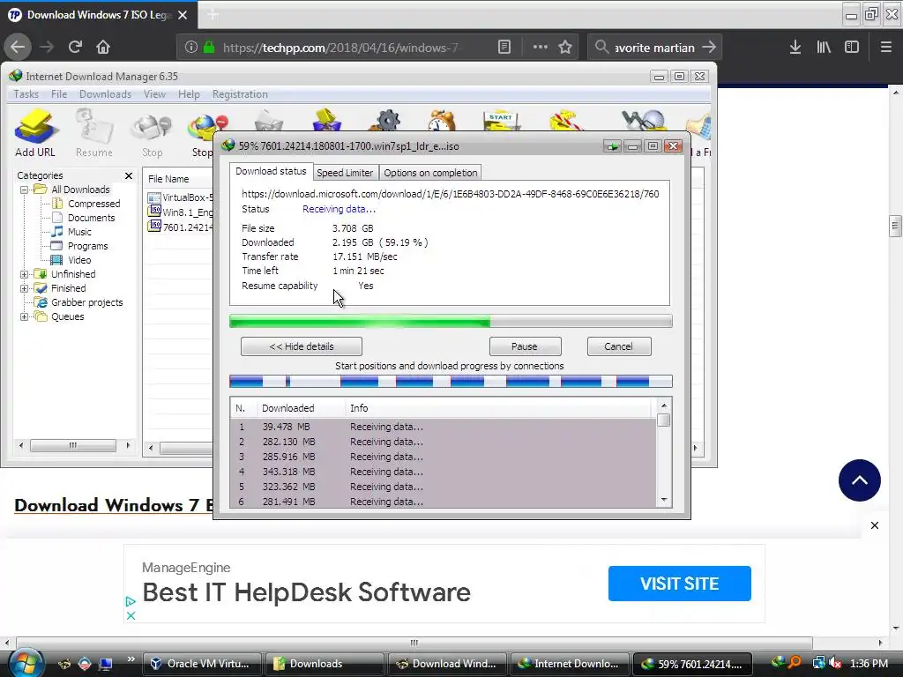Bookmark this page with star icon
Viewport: 903px width, 677px height.
coord(565,48)
